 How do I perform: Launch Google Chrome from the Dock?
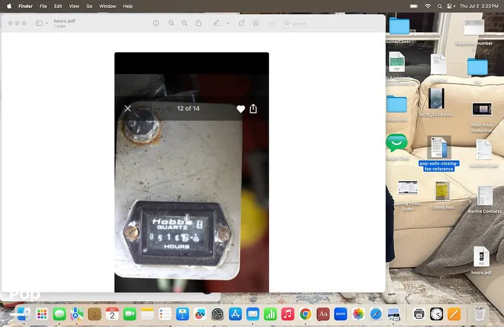coord(306,314)
